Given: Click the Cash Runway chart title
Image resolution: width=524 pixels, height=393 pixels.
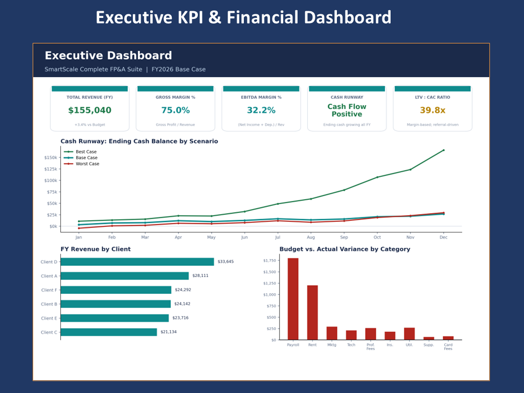Looking at the screenshot, I should [139, 141].
